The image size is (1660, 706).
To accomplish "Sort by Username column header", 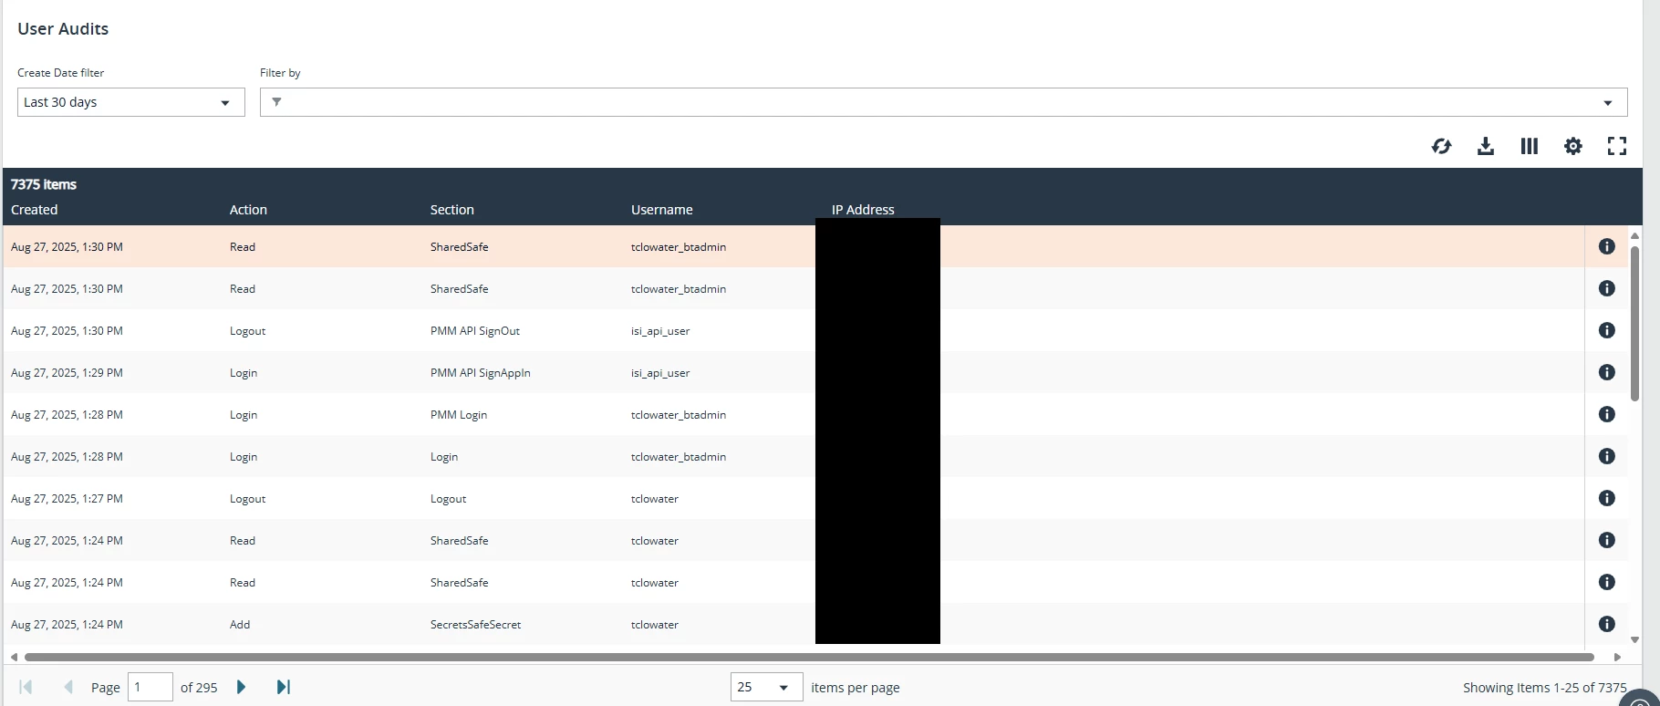I will 662,210.
